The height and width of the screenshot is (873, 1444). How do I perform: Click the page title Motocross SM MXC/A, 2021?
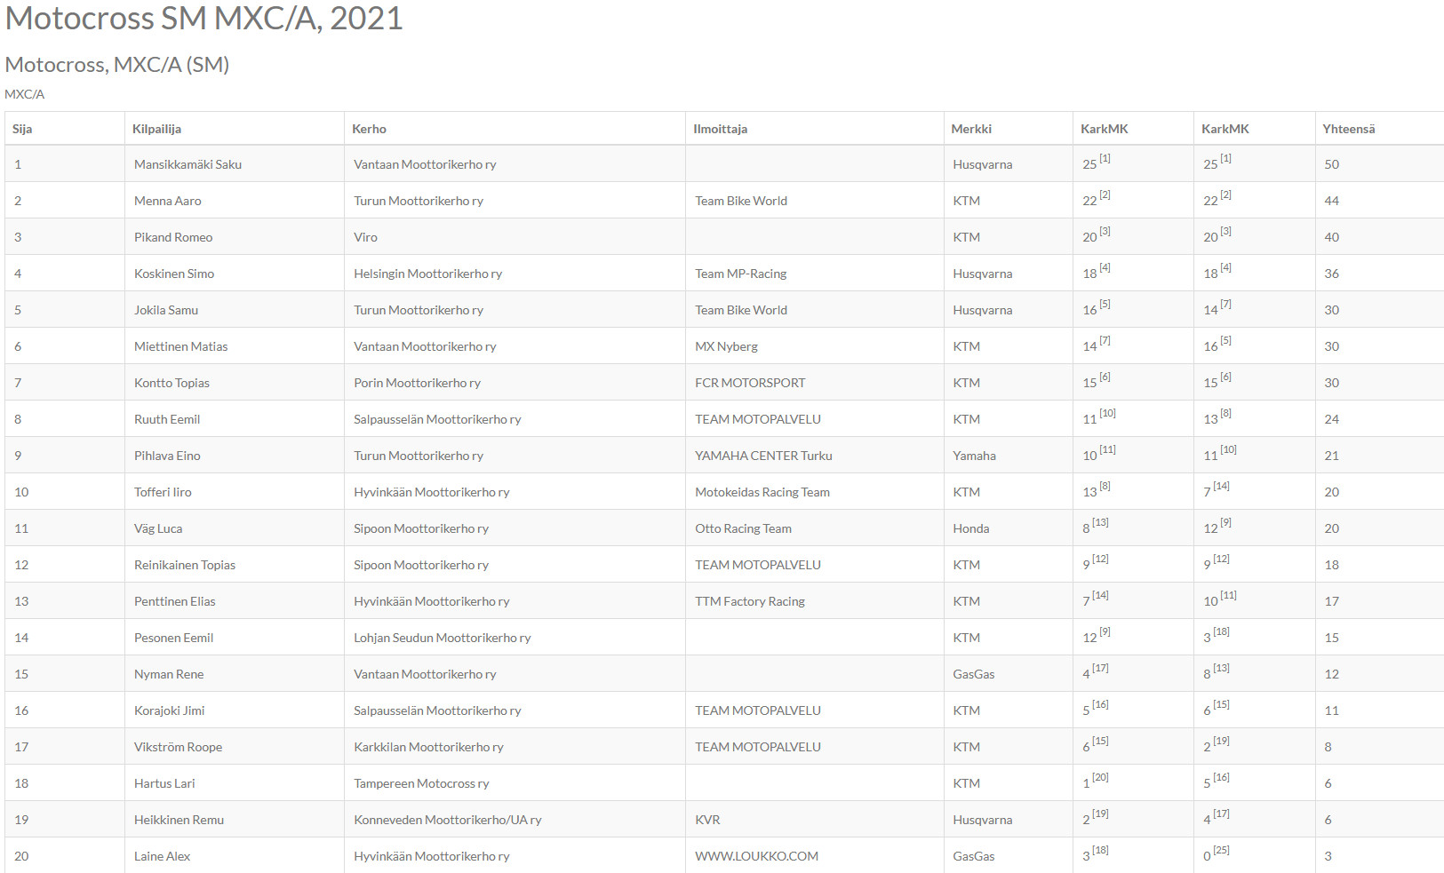coord(204,19)
